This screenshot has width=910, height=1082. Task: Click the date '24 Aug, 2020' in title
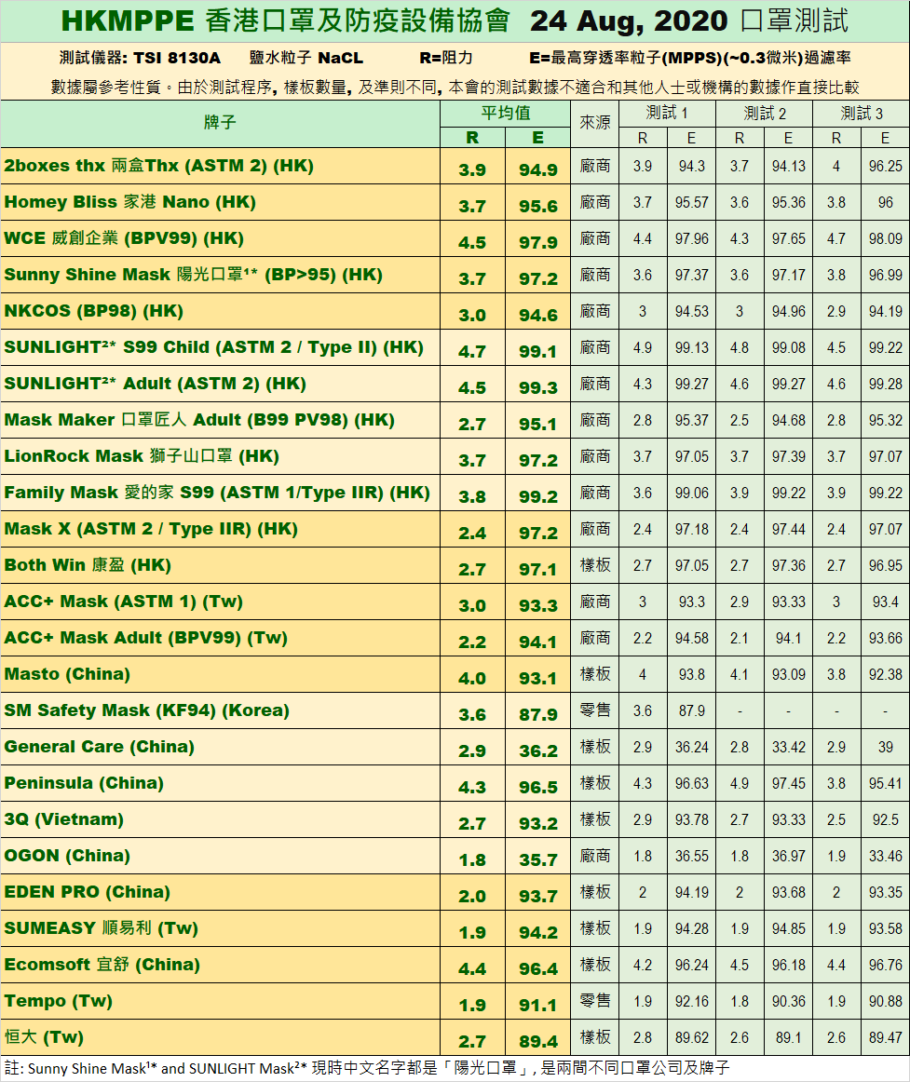pyautogui.click(x=629, y=21)
